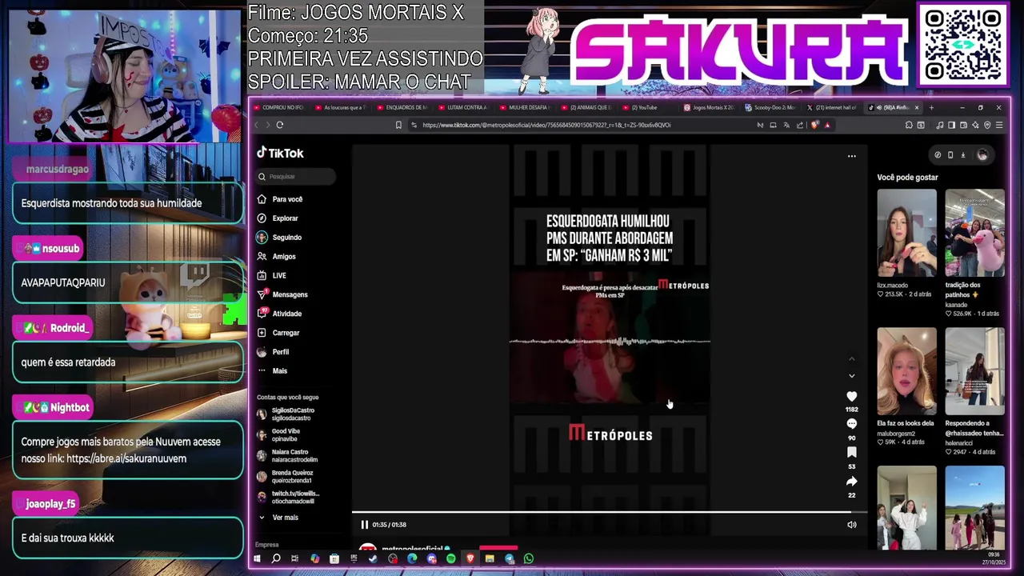
Task: Like the video with the heart icon
Action: pyautogui.click(x=851, y=396)
